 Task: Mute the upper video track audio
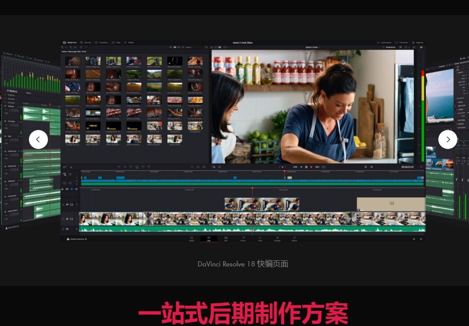(67, 205)
